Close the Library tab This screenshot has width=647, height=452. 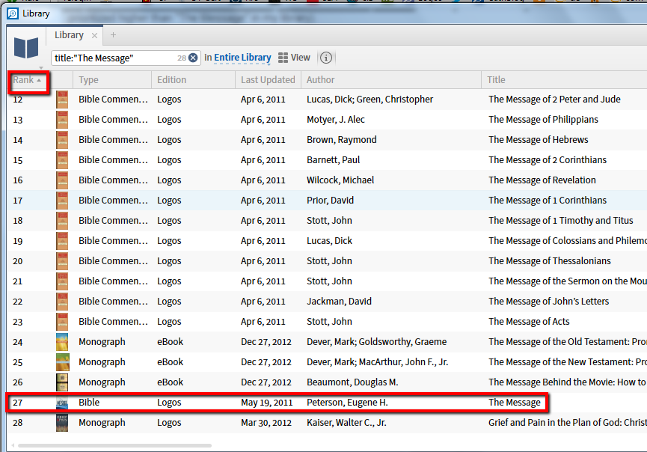[x=94, y=35]
